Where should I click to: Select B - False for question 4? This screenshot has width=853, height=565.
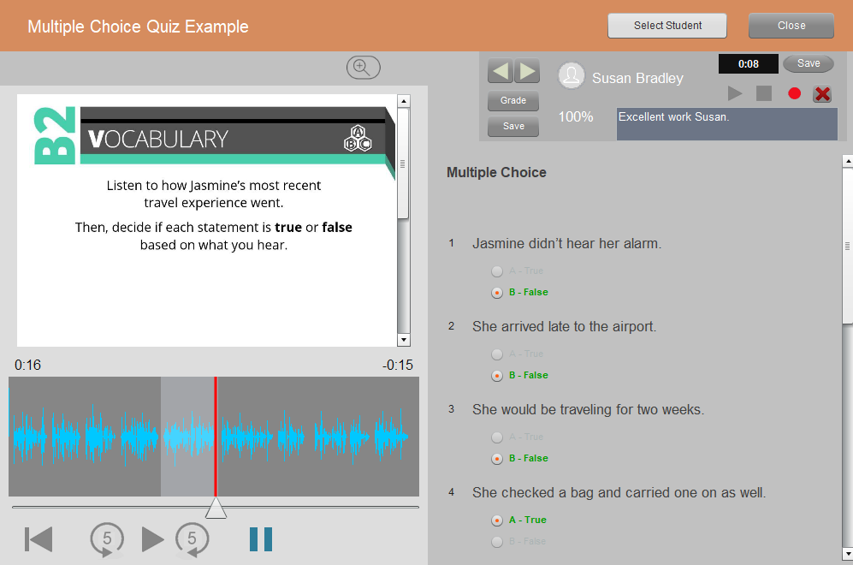coord(497,541)
